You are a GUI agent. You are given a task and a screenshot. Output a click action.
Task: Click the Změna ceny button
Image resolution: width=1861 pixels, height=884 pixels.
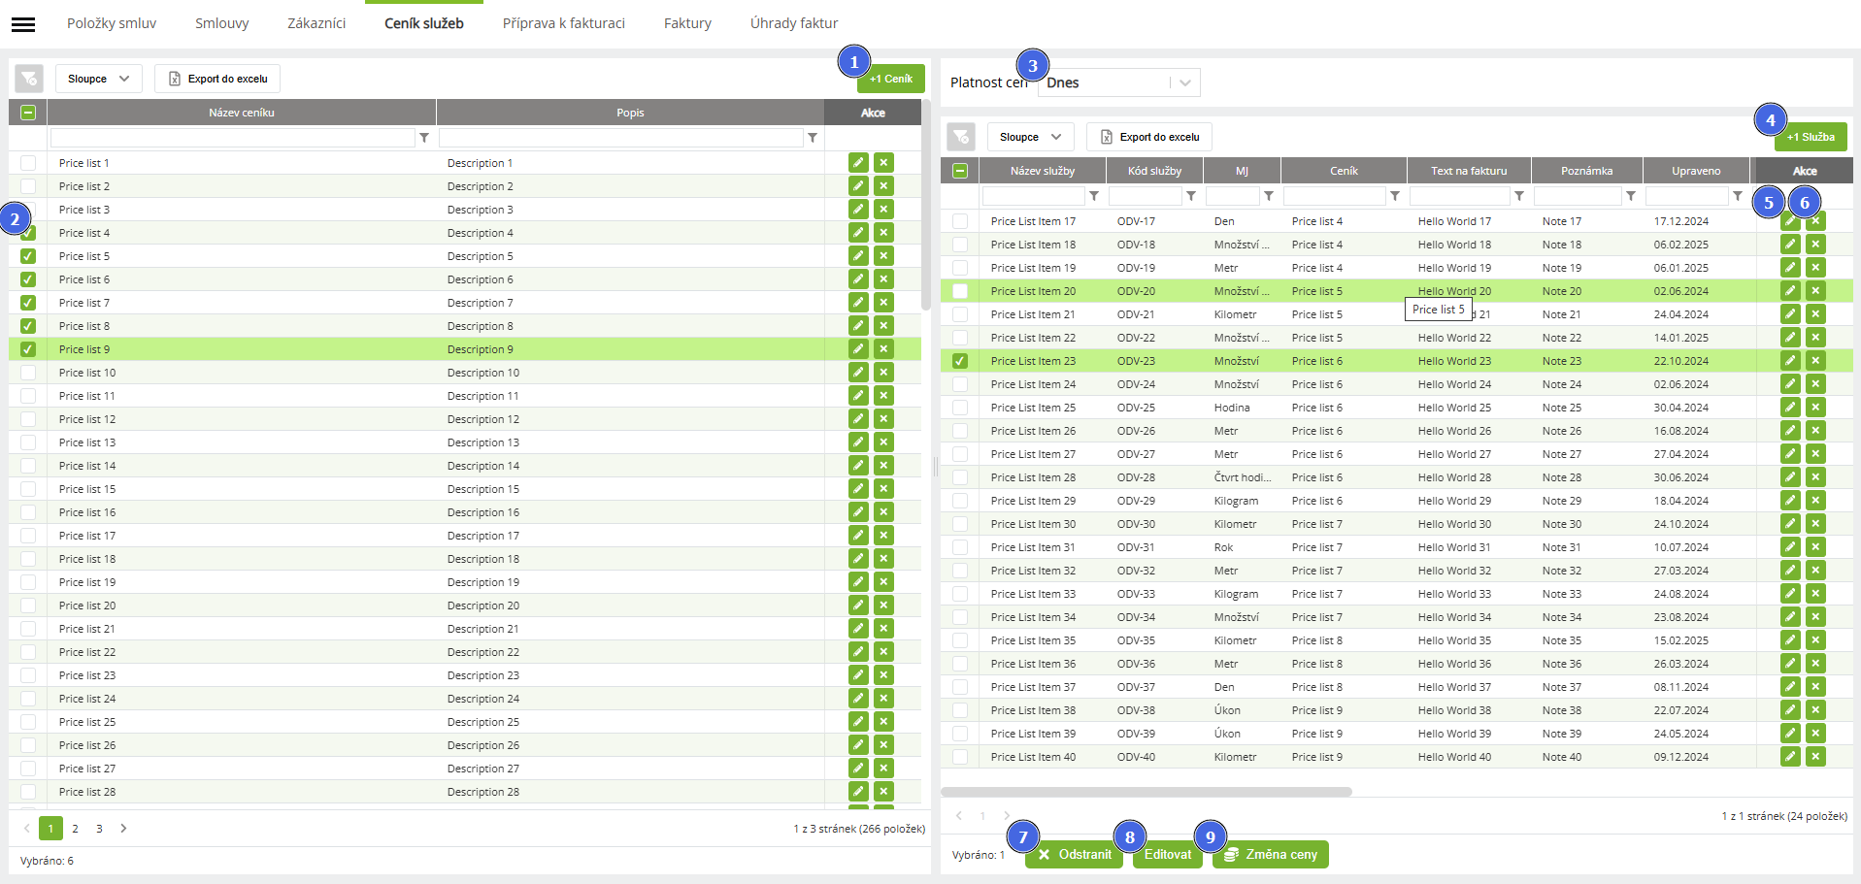(1270, 855)
